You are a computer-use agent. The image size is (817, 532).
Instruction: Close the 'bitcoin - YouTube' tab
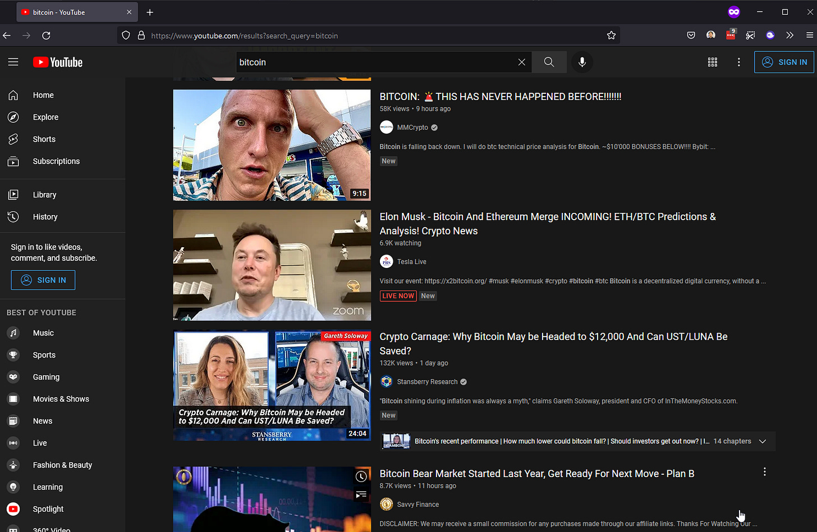pyautogui.click(x=129, y=12)
